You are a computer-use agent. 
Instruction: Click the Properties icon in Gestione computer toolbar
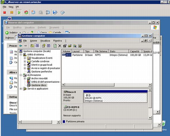point(65,46)
